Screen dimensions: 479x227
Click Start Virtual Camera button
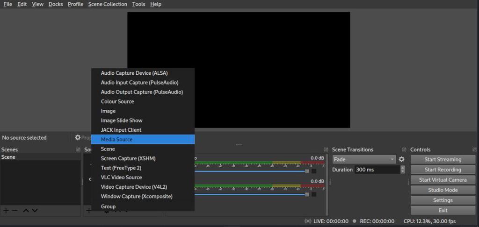(x=443, y=180)
